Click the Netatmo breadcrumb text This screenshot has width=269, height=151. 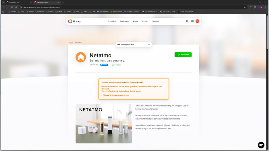pos(78,42)
